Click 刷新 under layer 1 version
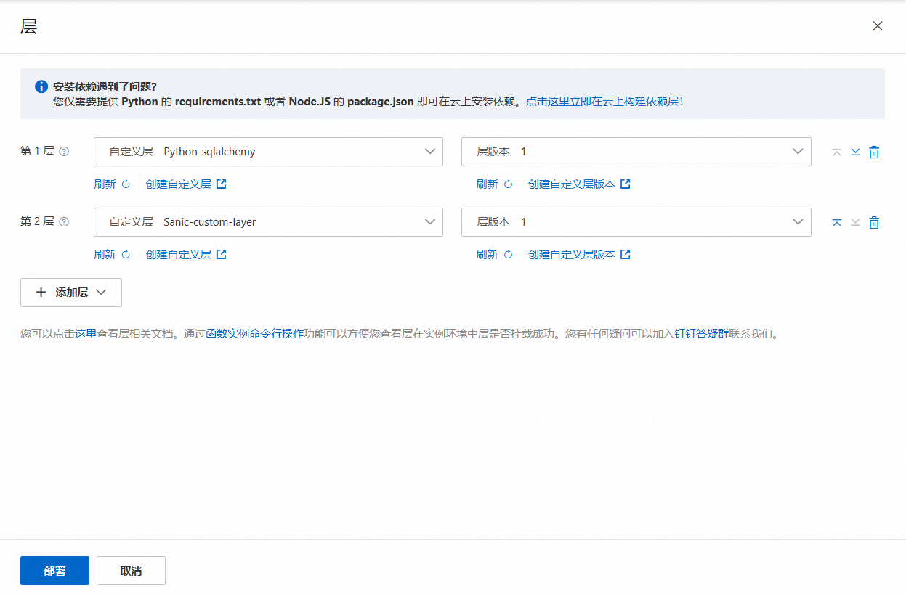Screen dimensions: 906x596 click(x=487, y=184)
